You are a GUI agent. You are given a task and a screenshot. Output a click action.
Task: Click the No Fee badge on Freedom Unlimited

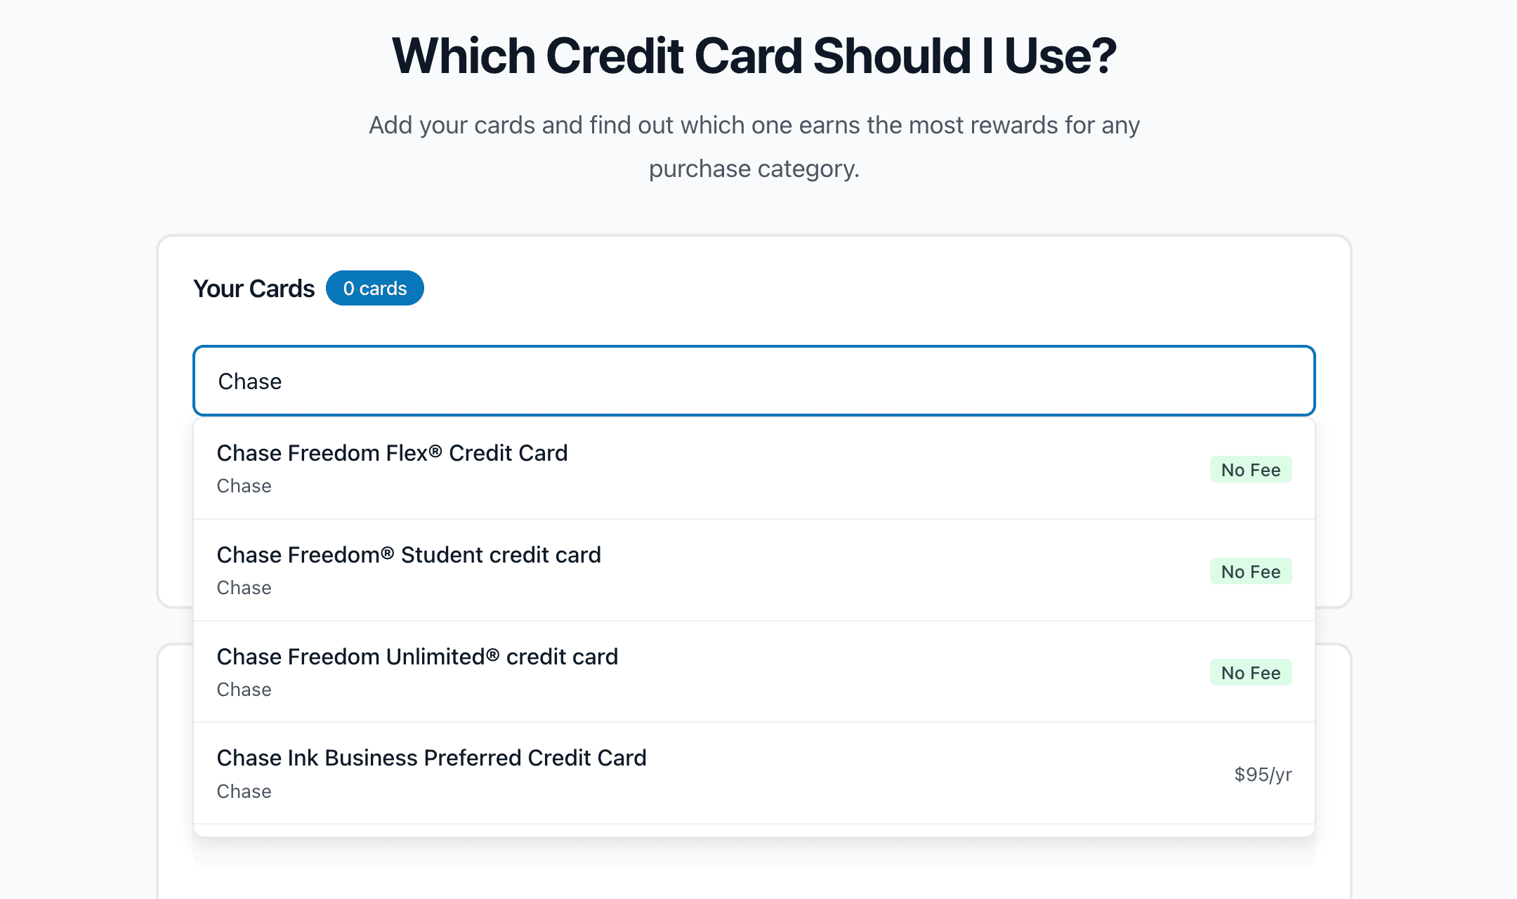pos(1250,672)
